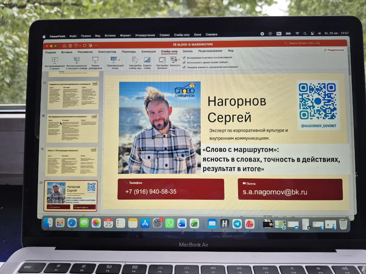The image size is (366, 274).
Task: Select slide 19 thumbnail
Action: tap(71, 162)
